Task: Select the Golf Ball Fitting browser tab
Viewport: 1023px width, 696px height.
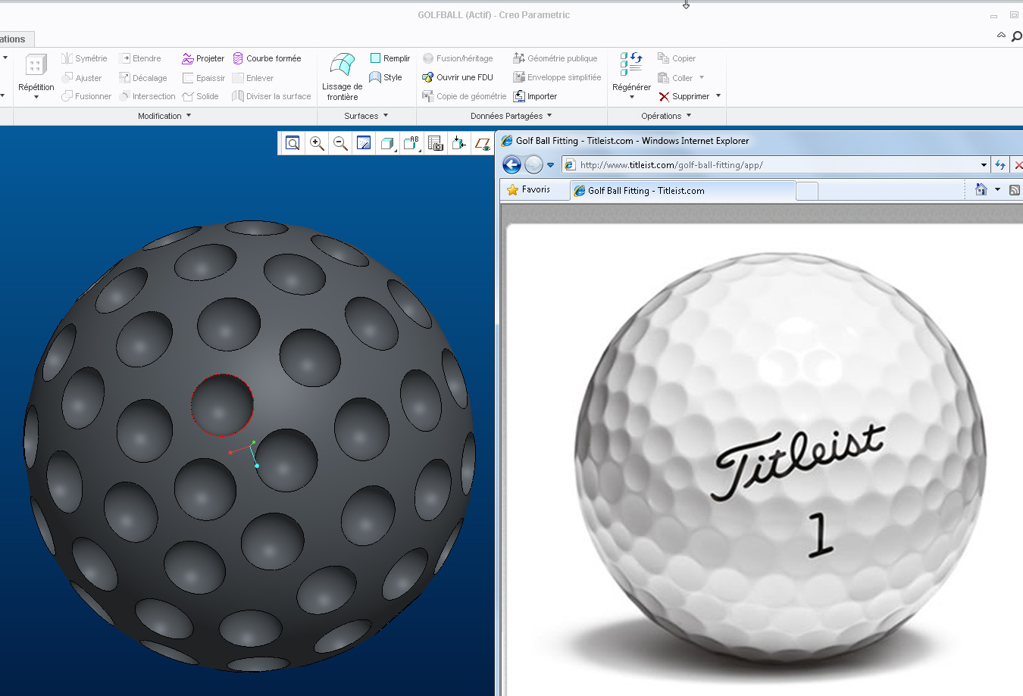Action: (x=683, y=191)
